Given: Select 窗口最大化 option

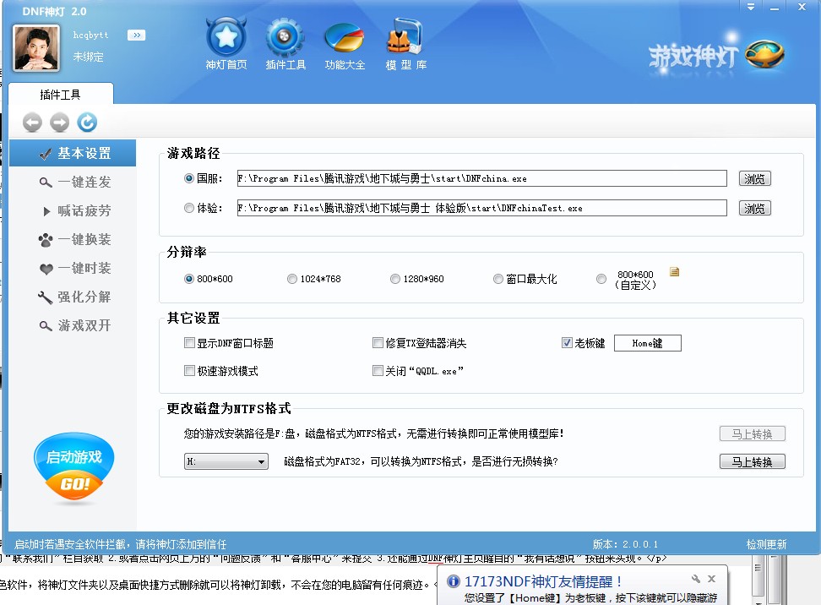Looking at the screenshot, I should 498,279.
